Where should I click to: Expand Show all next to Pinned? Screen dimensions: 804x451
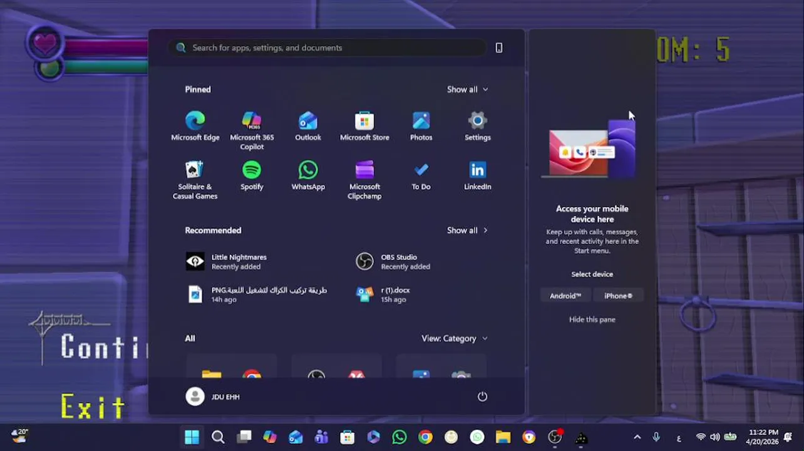tap(467, 90)
